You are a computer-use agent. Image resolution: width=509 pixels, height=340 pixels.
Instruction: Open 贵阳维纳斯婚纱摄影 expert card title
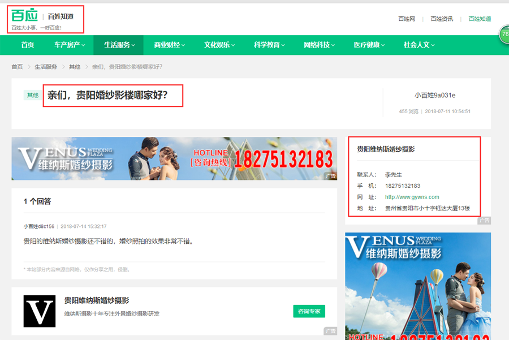click(x=96, y=300)
